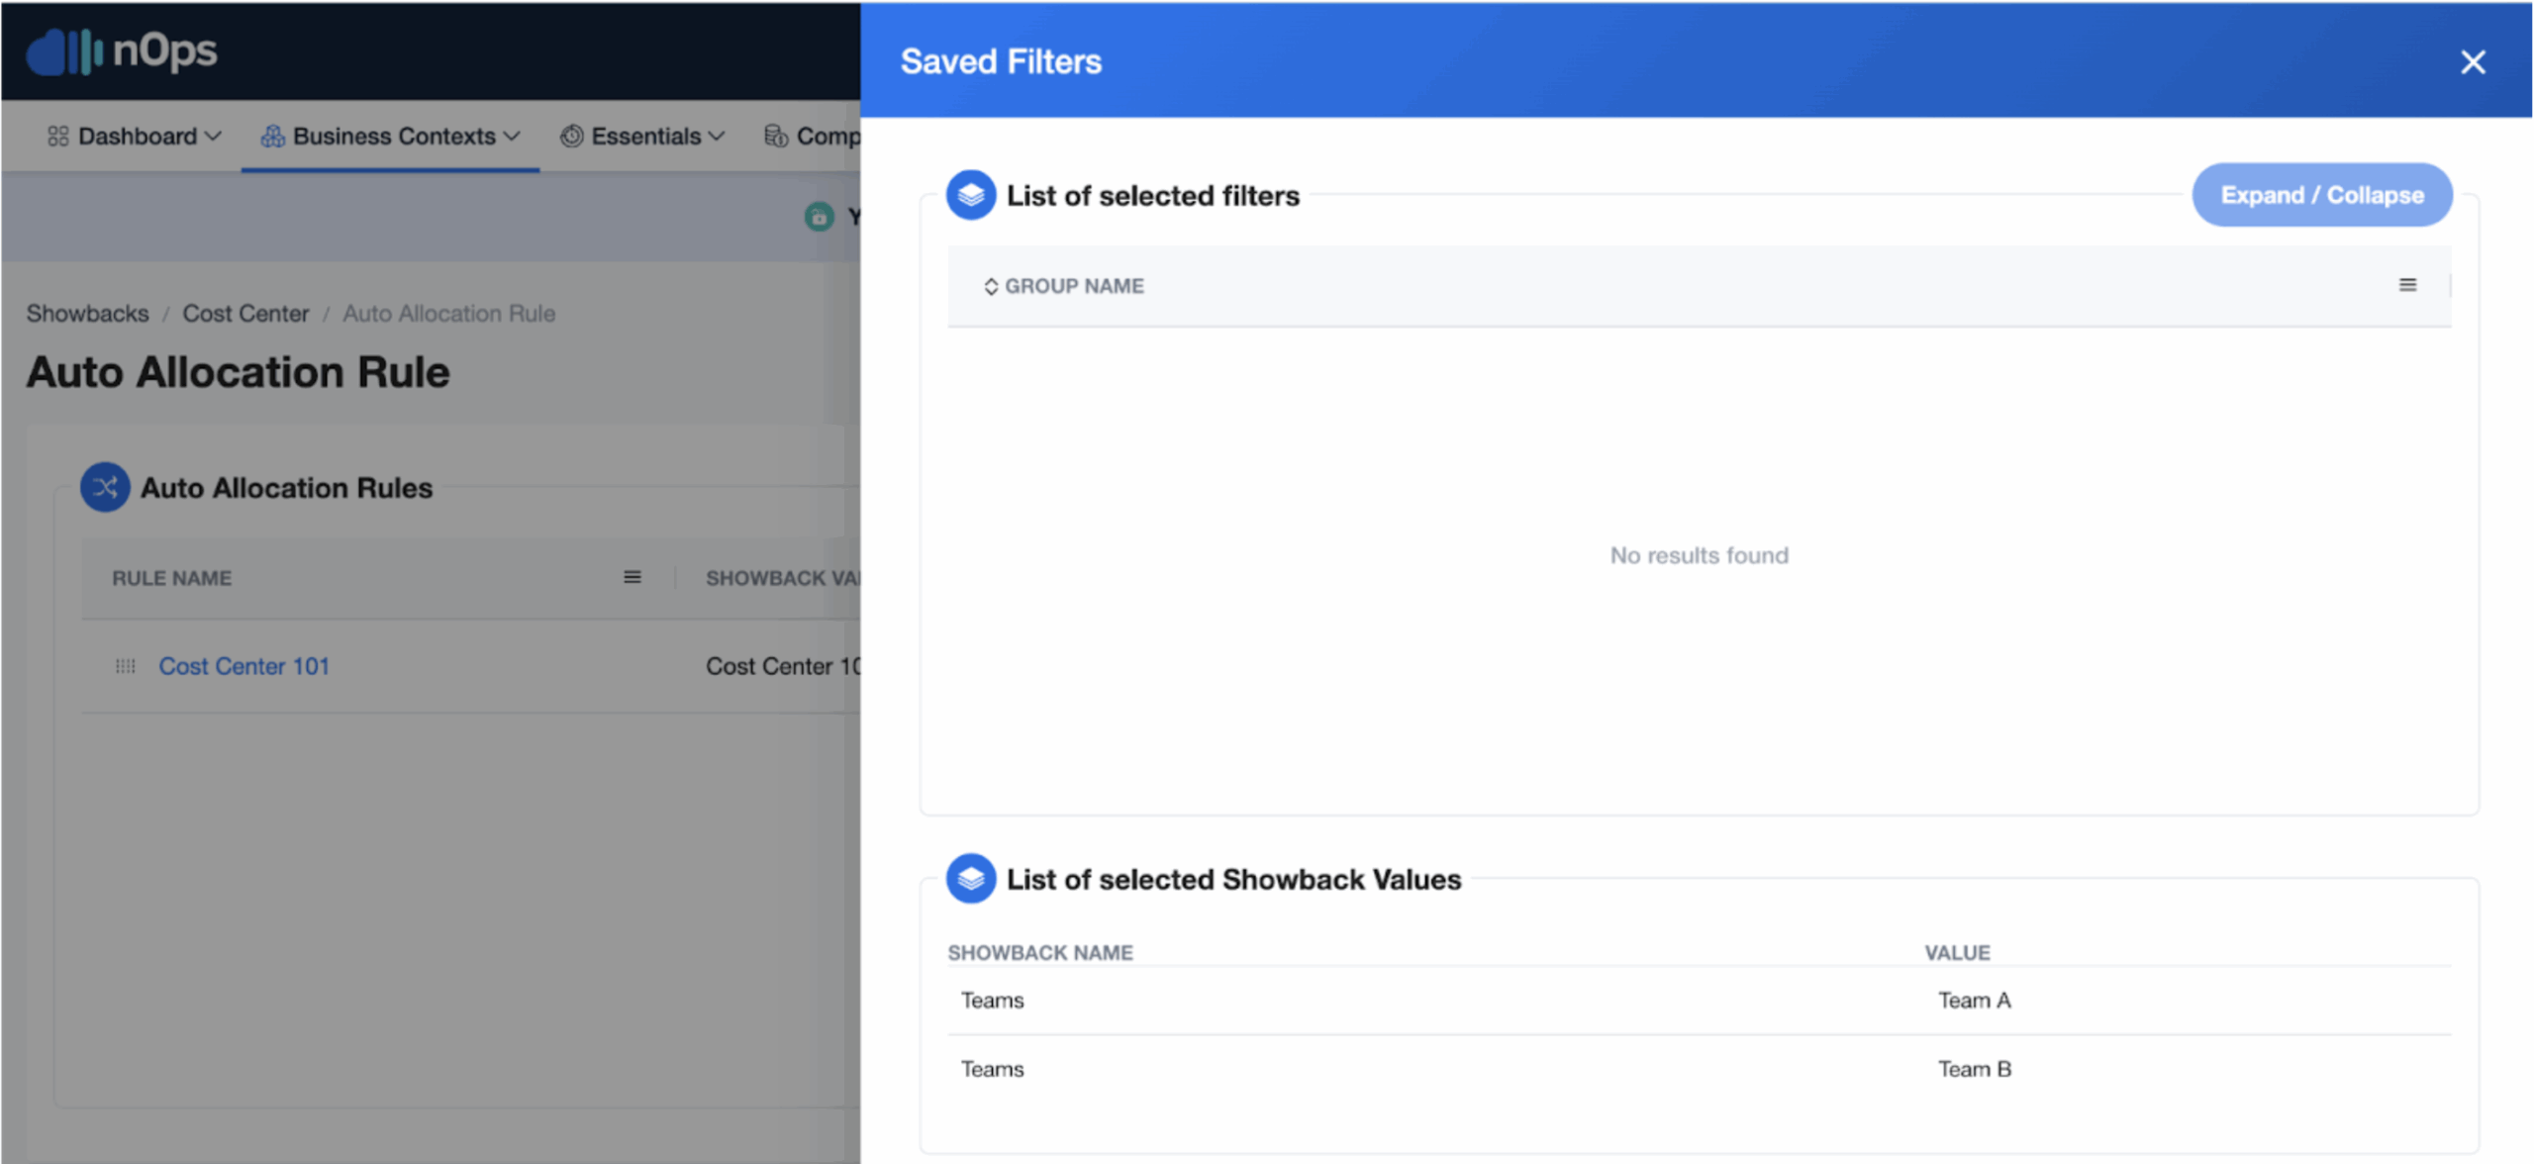
Task: Open the RULE NAME column menu icon
Action: [632, 577]
